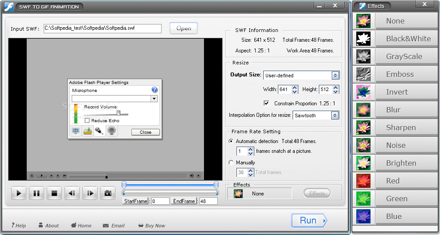The height and width of the screenshot is (235, 440).
Task: Click the Buy Now link
Action: (x=151, y=226)
